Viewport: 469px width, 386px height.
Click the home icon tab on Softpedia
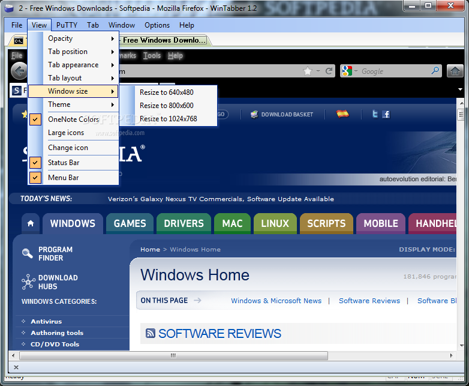[31, 223]
